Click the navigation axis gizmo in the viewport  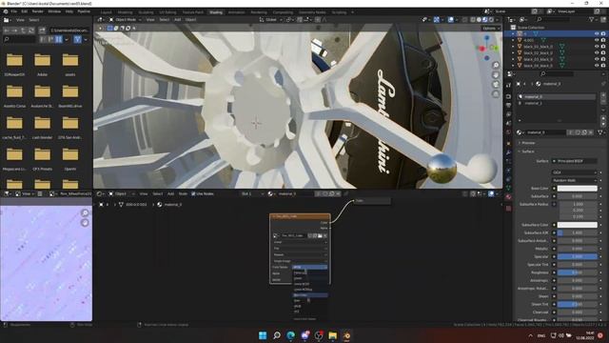click(x=487, y=48)
